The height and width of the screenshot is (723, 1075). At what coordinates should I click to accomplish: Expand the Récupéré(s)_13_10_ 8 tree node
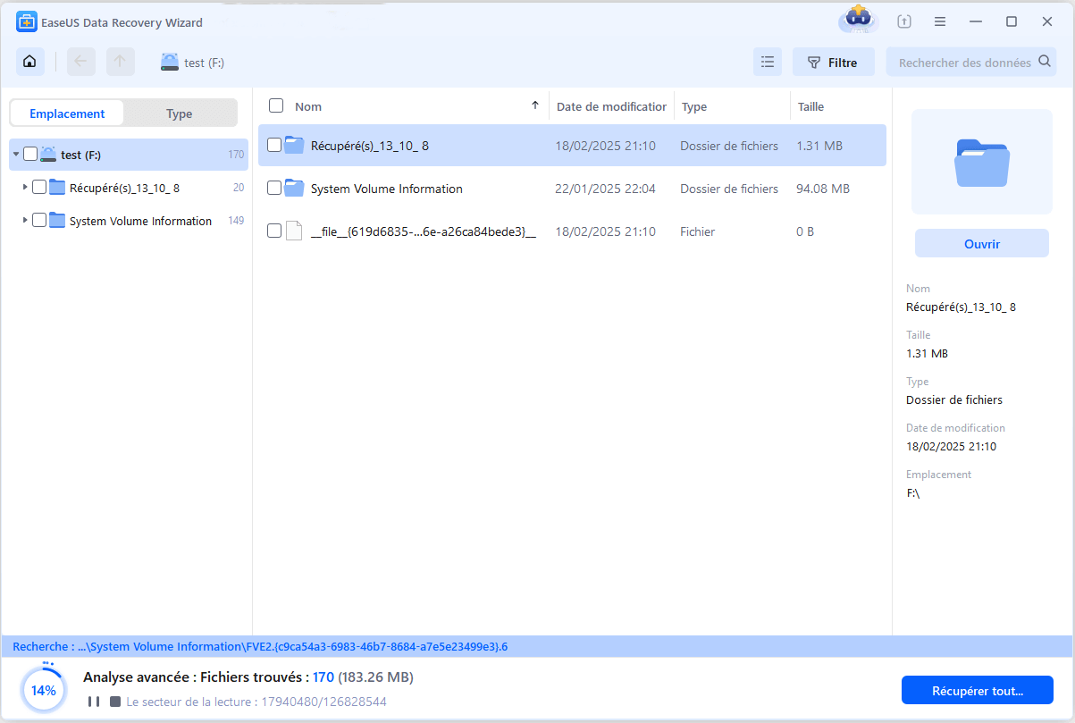pyautogui.click(x=24, y=188)
